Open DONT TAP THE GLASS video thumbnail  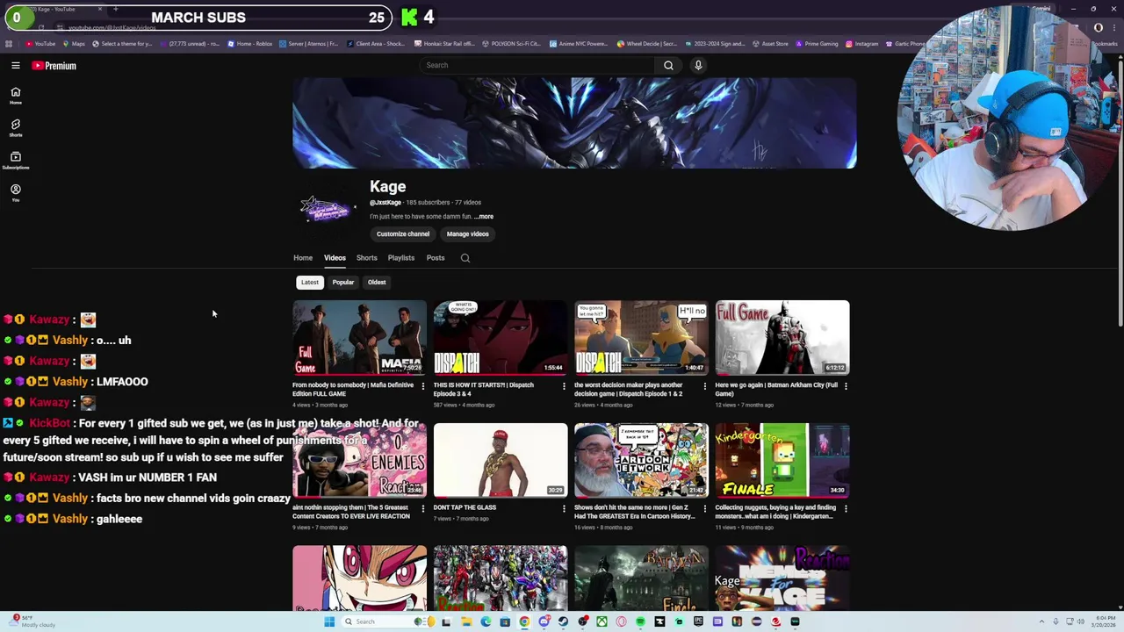[x=501, y=460]
